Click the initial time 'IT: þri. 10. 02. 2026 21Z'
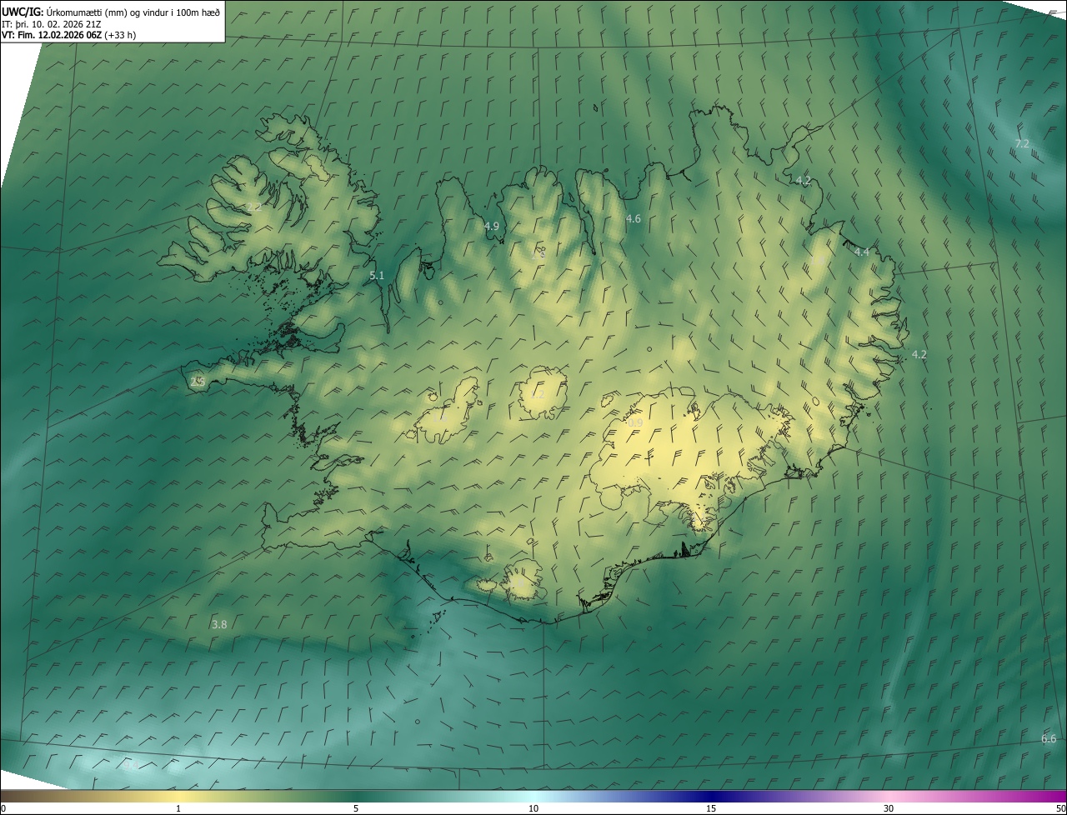Screen dimensions: 1067x815 (x=52, y=24)
